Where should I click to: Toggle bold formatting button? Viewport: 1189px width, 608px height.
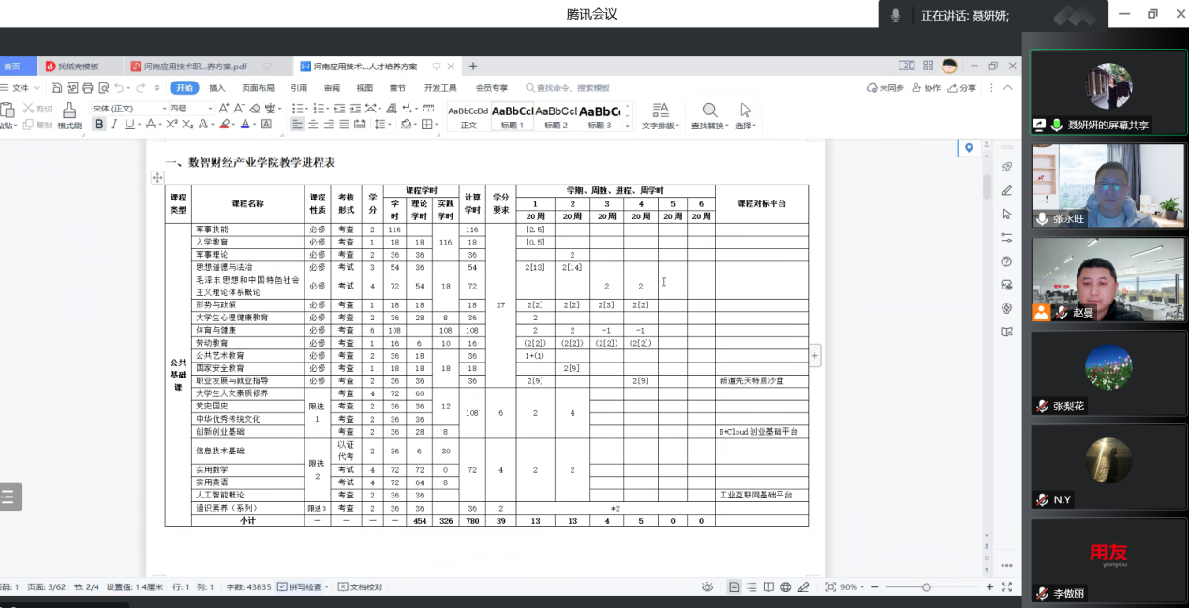(x=99, y=124)
